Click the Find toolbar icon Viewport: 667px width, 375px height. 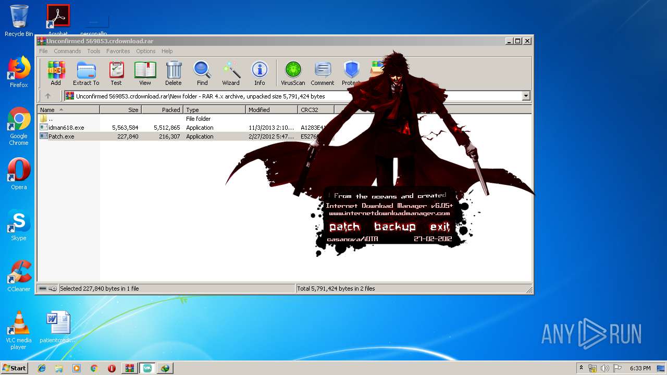coord(202,73)
